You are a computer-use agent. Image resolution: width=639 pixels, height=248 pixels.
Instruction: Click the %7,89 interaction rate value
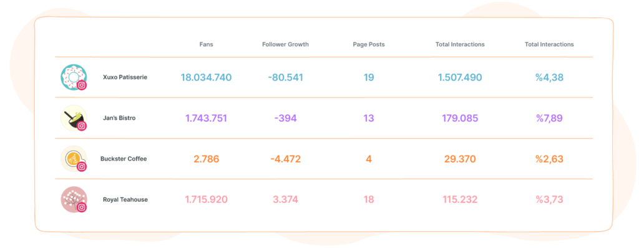tap(549, 118)
